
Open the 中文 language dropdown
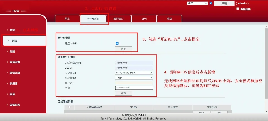click(x=197, y=3)
